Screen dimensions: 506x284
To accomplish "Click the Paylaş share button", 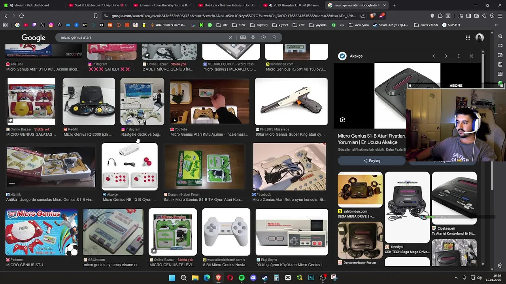I will pos(372,161).
